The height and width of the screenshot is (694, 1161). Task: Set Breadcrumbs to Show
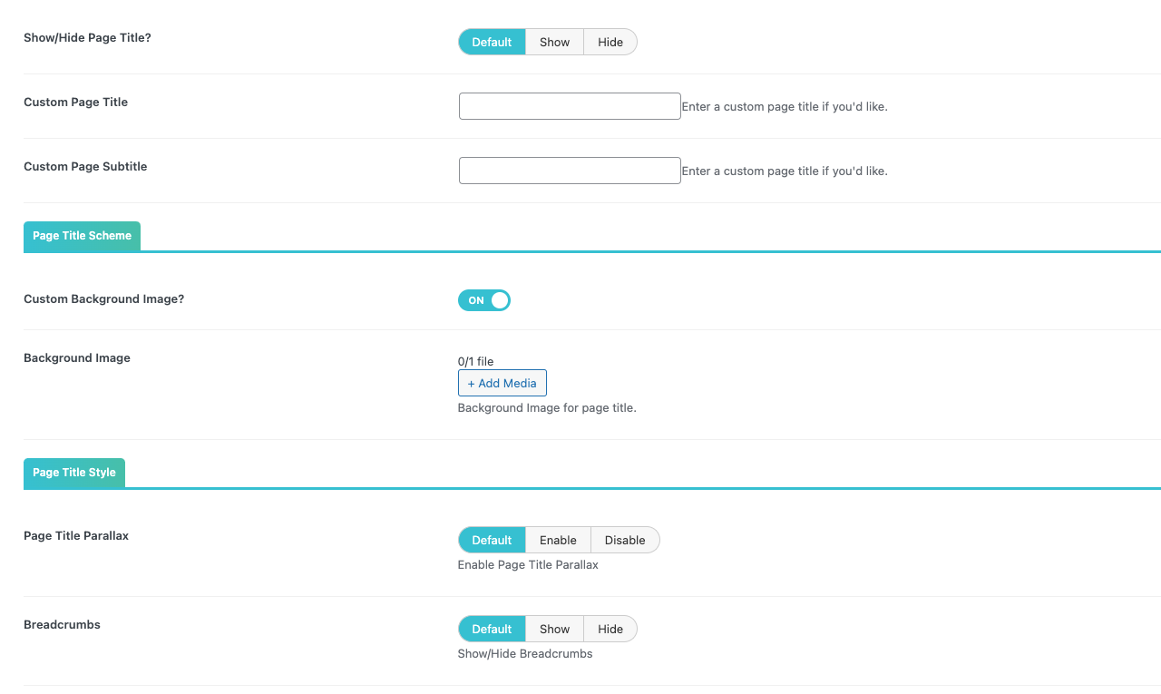pos(554,629)
